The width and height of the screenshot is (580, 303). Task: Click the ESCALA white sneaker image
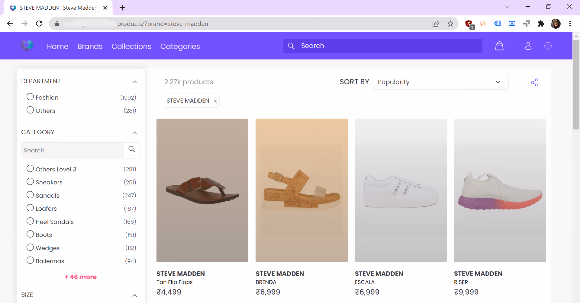[x=401, y=190]
